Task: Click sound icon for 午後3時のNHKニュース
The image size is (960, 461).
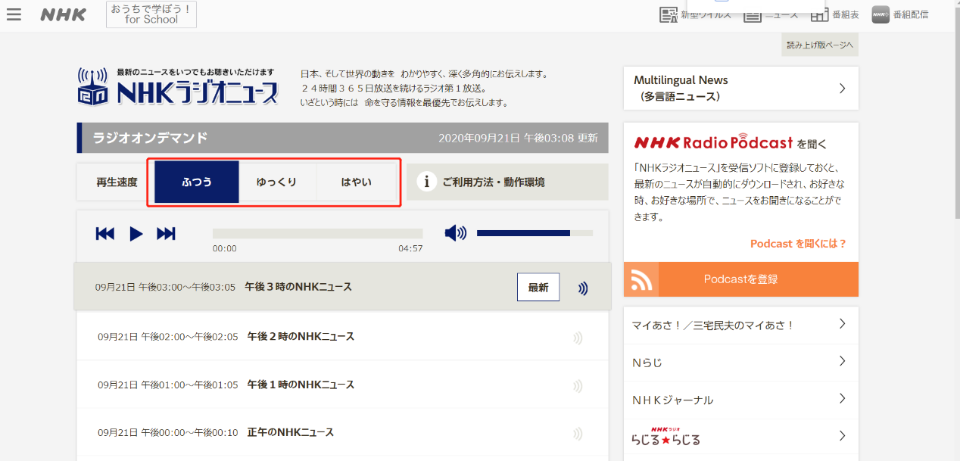Action: tap(582, 288)
